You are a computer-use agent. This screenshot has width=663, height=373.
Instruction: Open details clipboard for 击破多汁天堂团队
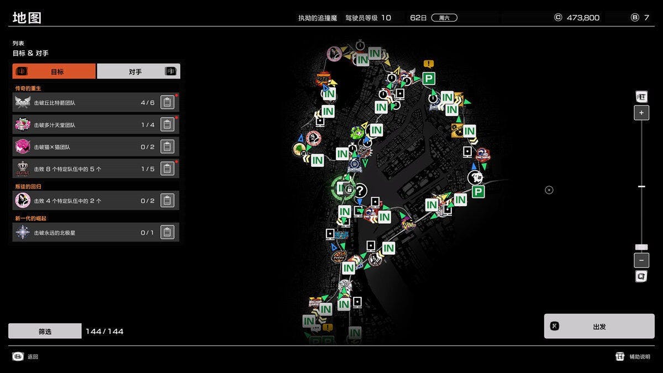[x=167, y=125]
